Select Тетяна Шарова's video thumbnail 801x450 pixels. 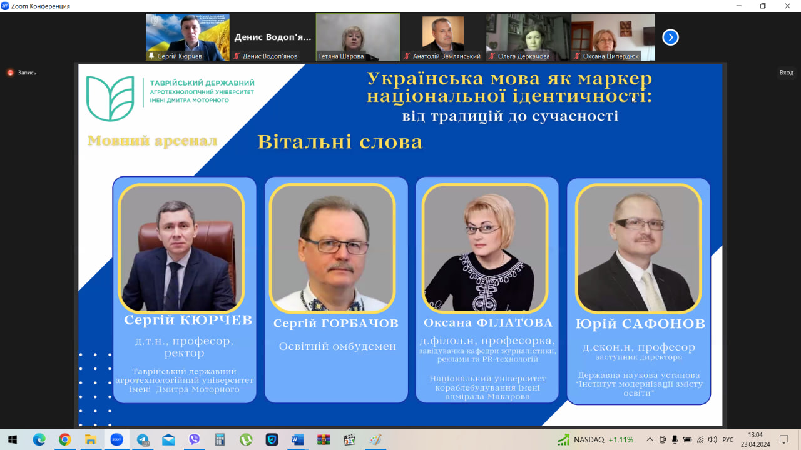[x=358, y=37]
